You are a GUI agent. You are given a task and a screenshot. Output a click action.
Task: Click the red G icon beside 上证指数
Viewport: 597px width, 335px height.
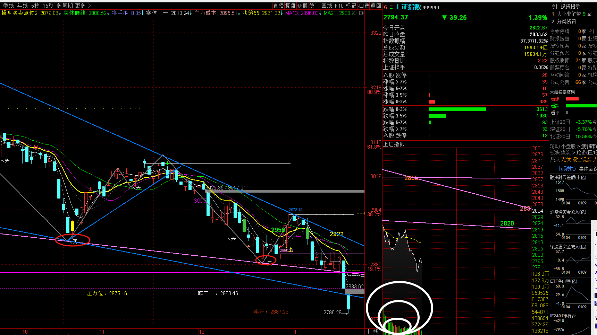point(386,7)
